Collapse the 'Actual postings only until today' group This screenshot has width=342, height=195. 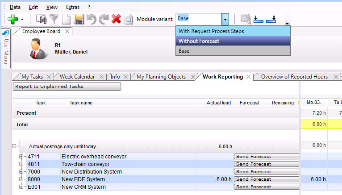point(14,146)
